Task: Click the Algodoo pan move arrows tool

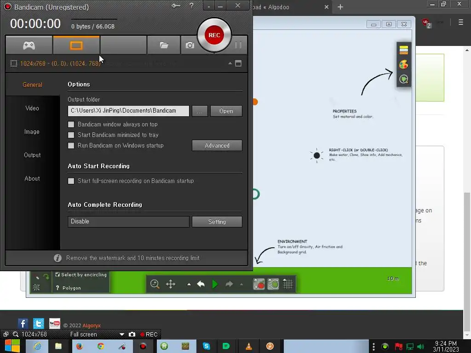Action: (170, 284)
